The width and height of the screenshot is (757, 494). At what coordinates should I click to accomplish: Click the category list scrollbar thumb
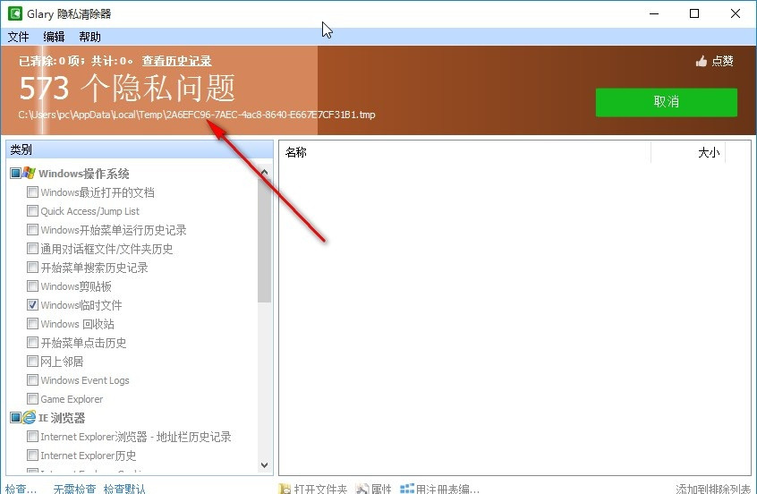(264, 241)
